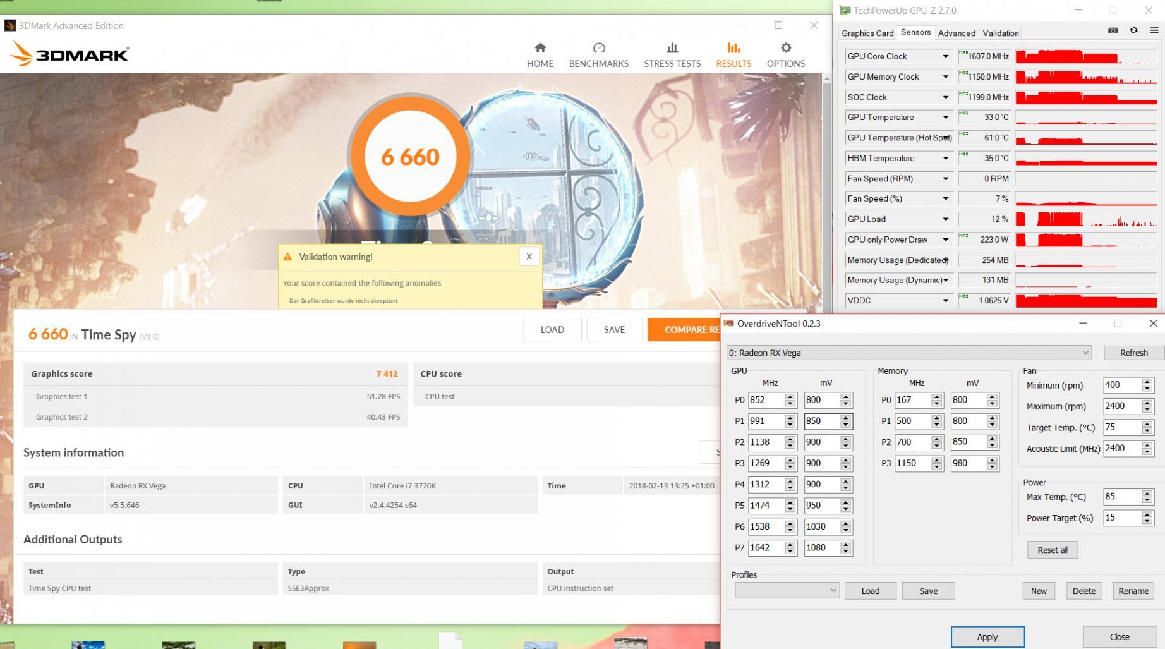Viewport: 1165px width, 649px height.
Task: Open VDDC sensor dropdown
Action: tap(946, 300)
